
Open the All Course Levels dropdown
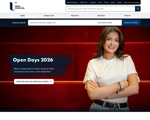[109, 23]
